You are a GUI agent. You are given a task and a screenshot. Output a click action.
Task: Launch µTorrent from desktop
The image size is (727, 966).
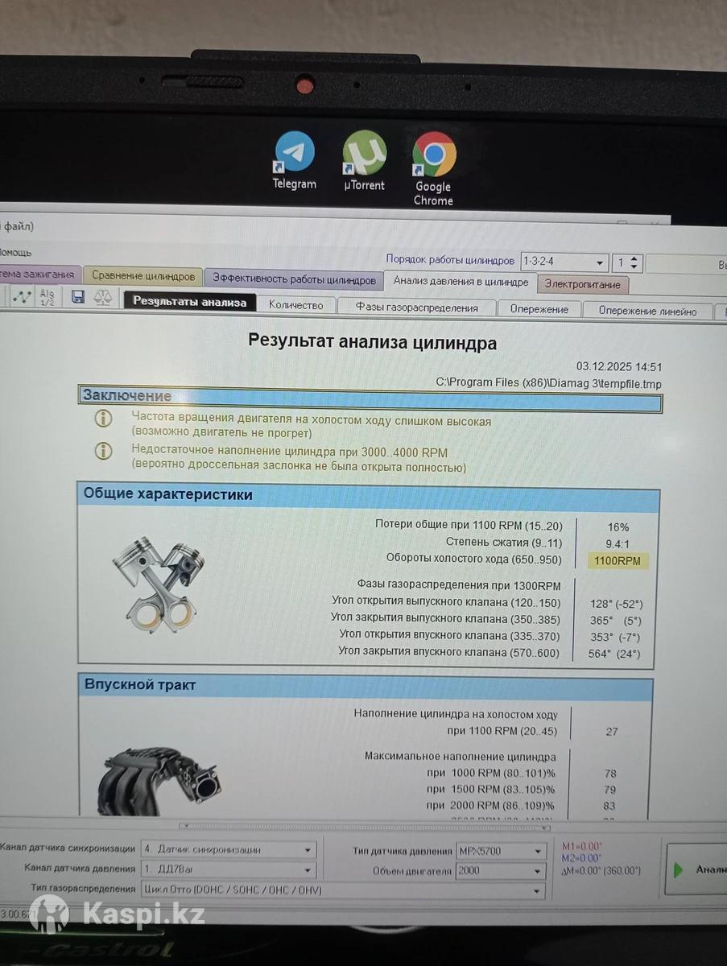pos(364,154)
